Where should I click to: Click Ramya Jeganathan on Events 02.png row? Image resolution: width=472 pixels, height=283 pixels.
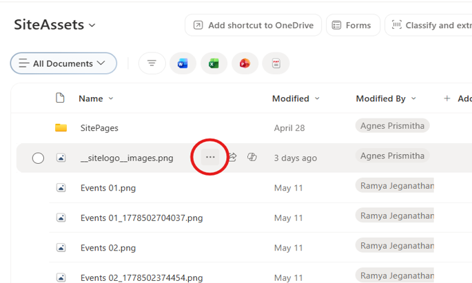coord(395,246)
